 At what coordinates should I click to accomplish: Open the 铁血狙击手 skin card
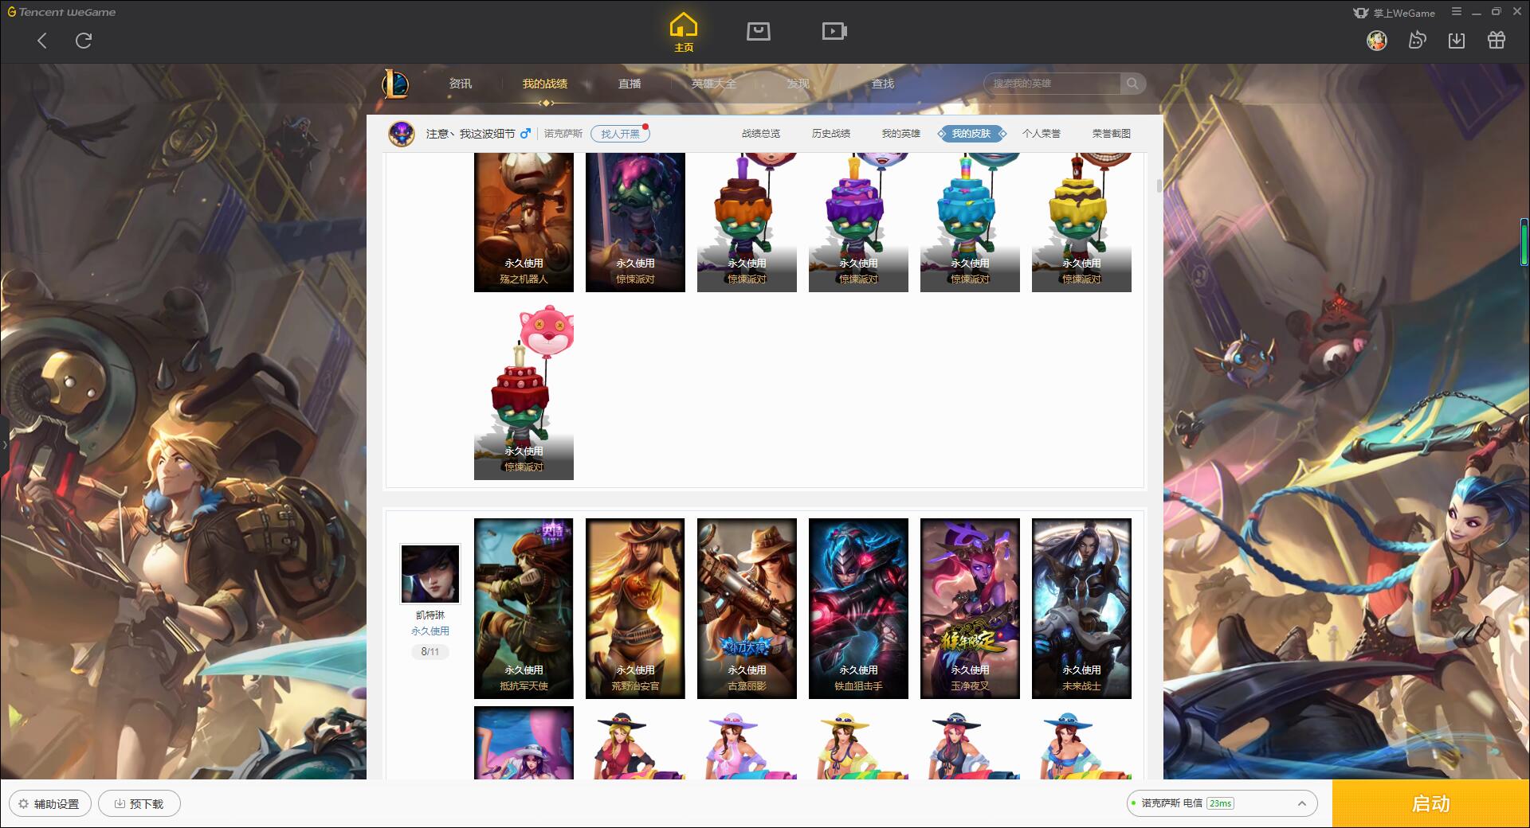(x=858, y=609)
